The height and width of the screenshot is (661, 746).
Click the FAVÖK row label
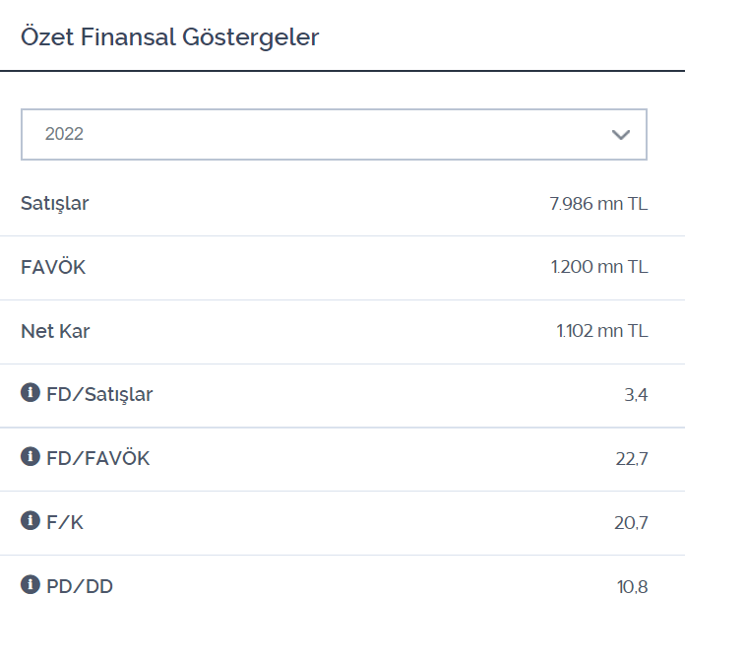[53, 267]
